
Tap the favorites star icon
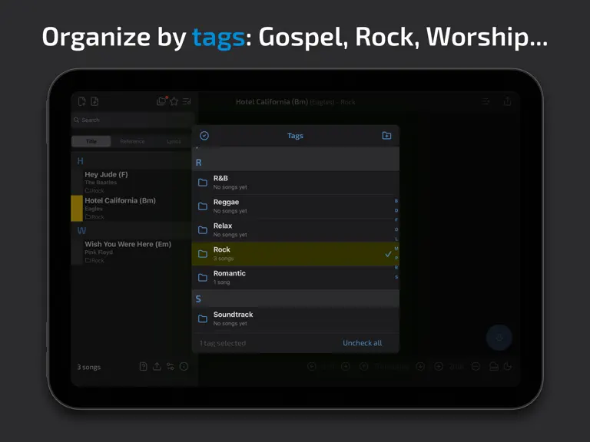click(x=174, y=101)
